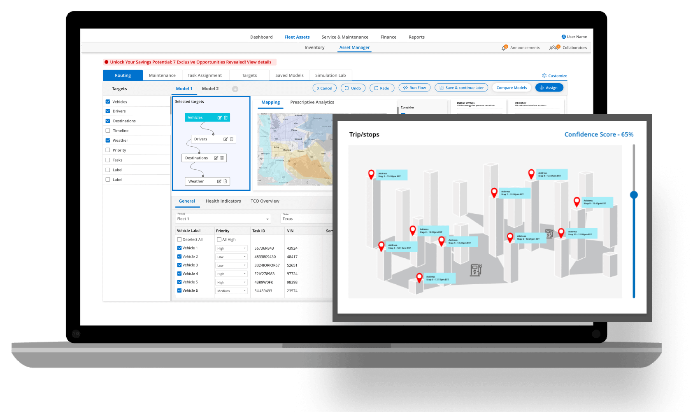Open the Collaborators people icon
This screenshot has height=412, width=693.
click(554, 48)
